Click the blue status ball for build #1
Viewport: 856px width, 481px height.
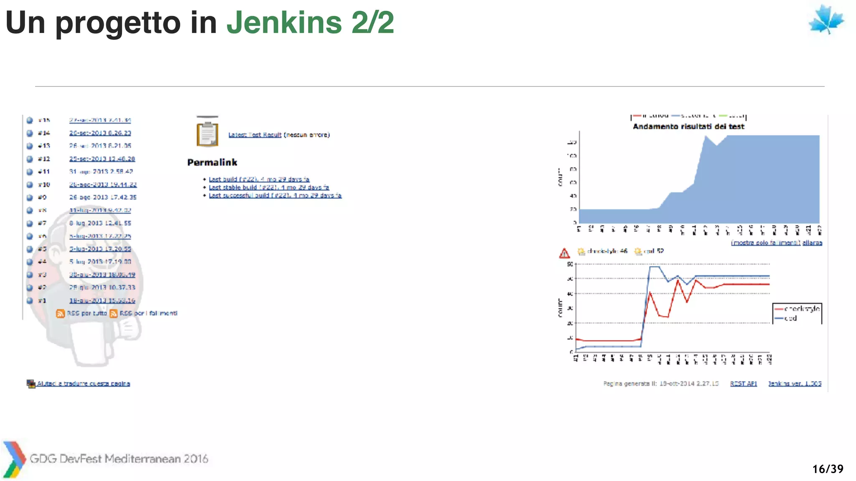[30, 301]
